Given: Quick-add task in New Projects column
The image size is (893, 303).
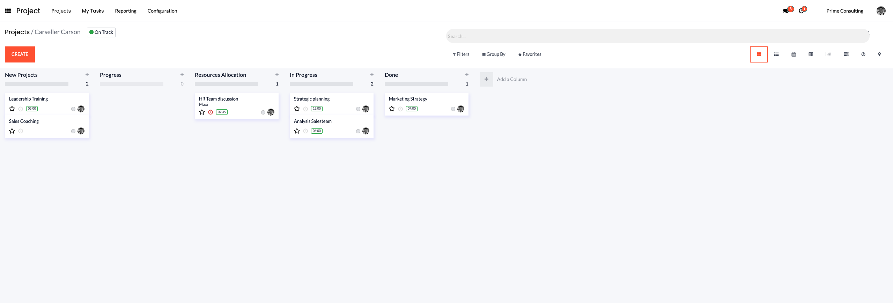Looking at the screenshot, I should click(x=87, y=75).
